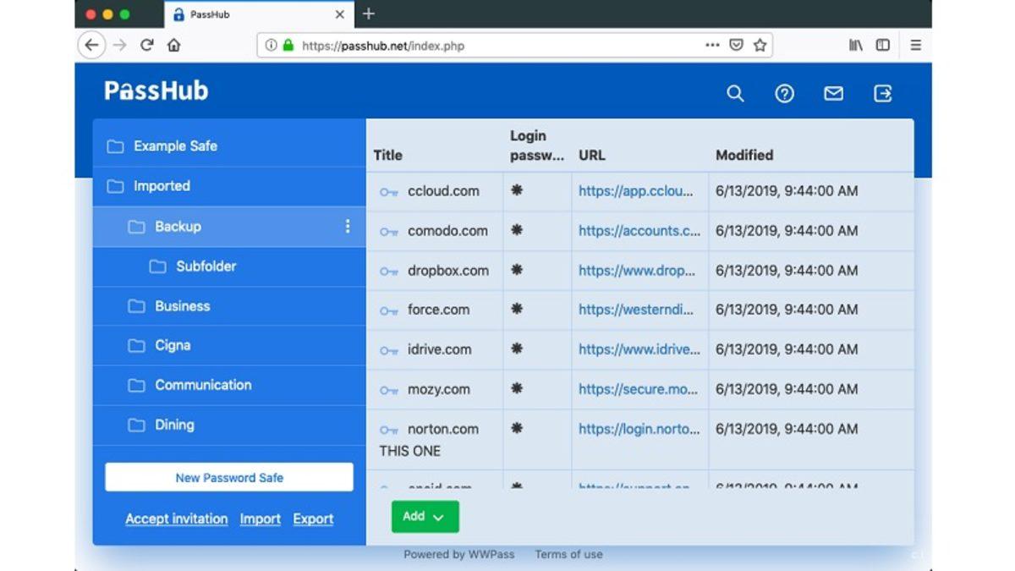Click the key icon beside ccloud.com

tap(388, 191)
